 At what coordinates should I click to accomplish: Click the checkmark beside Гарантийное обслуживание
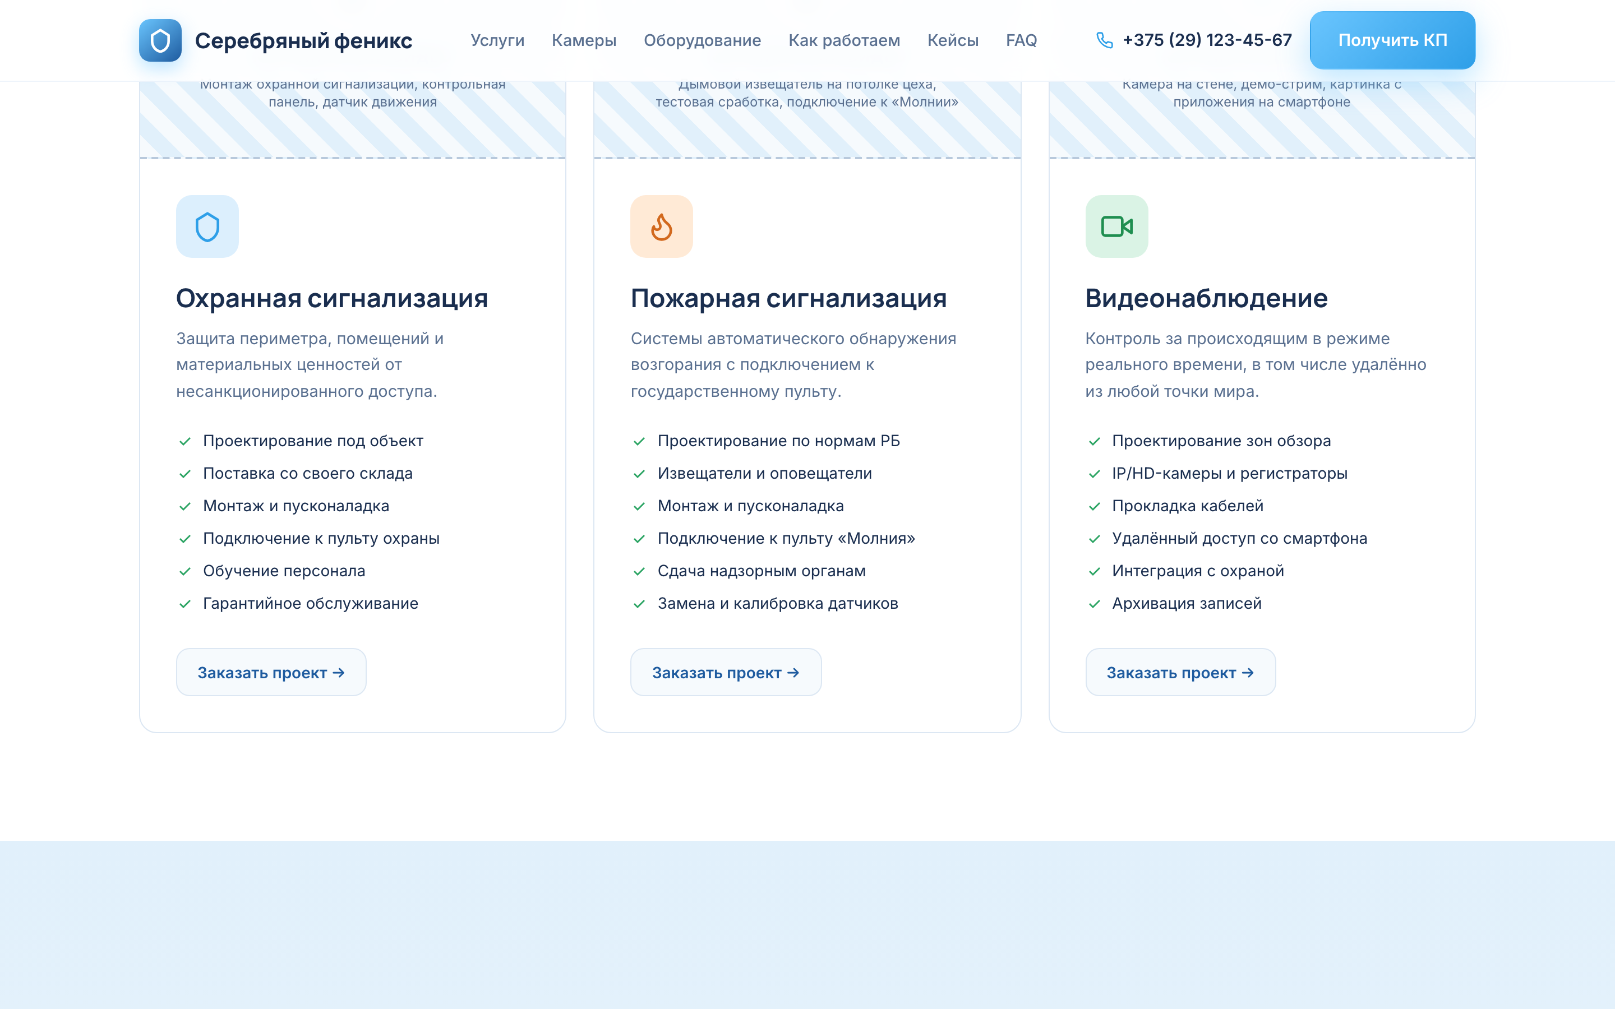point(185,604)
